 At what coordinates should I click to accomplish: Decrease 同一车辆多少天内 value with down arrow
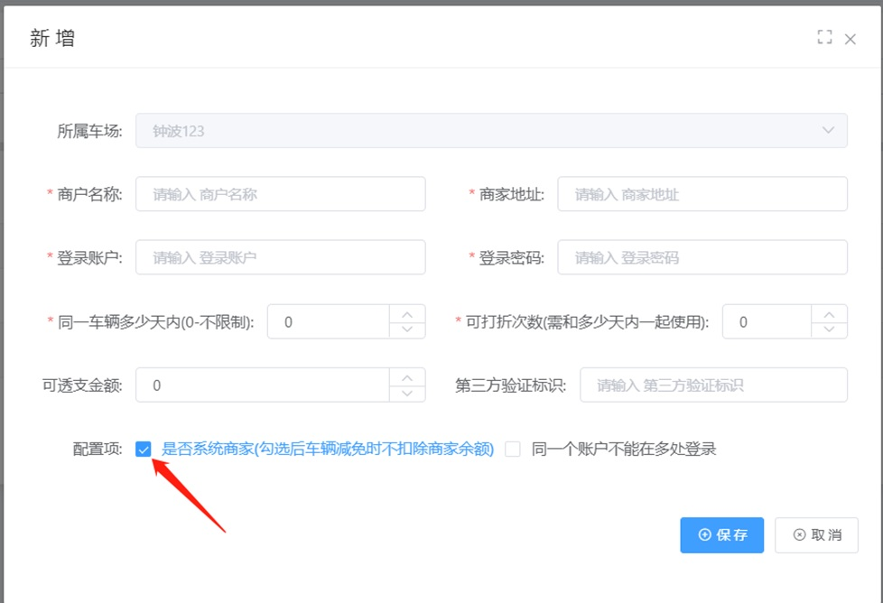tap(407, 329)
